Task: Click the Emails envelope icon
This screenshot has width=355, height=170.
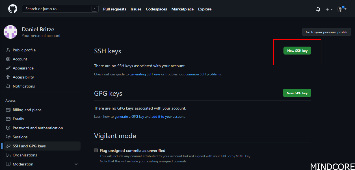Action: [x=8, y=119]
